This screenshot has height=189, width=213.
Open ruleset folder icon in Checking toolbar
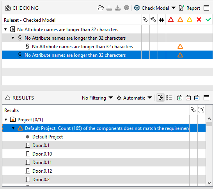(x=101, y=8)
